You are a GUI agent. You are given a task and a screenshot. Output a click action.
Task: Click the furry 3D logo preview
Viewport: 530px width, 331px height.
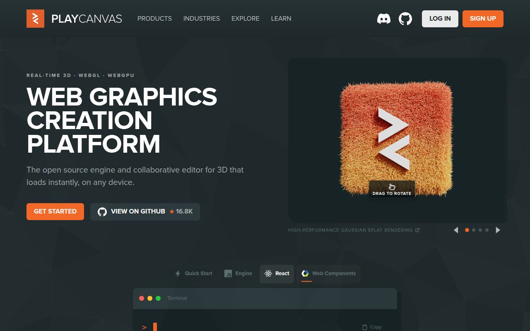point(396,139)
